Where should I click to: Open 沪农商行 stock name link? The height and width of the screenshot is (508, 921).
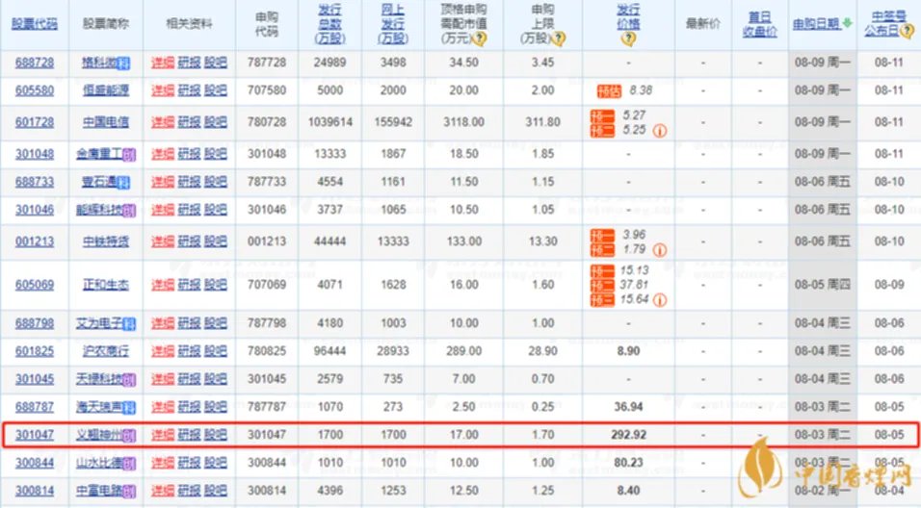106,351
